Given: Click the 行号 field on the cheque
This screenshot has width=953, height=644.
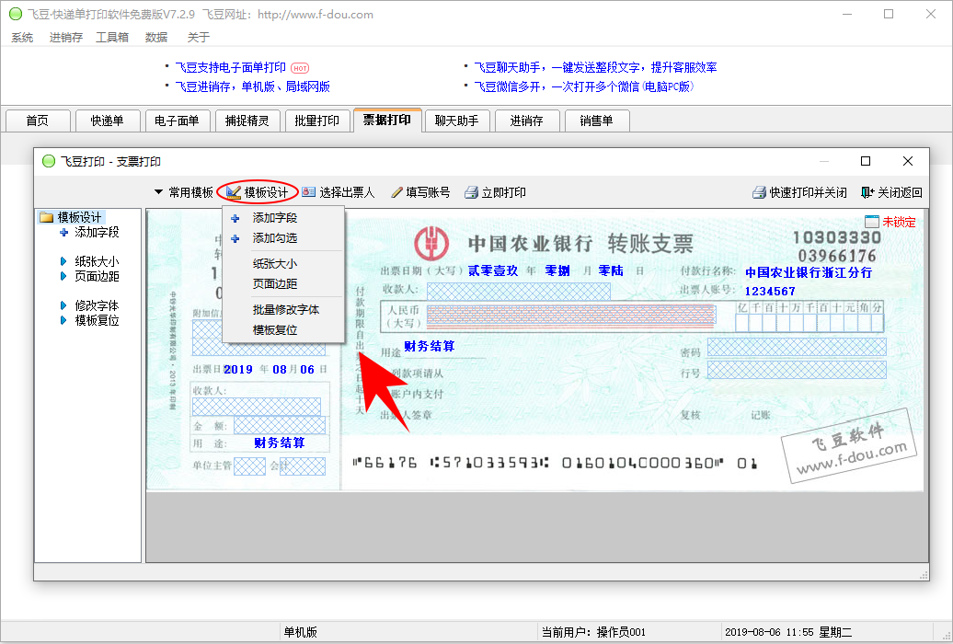Looking at the screenshot, I should [x=797, y=369].
